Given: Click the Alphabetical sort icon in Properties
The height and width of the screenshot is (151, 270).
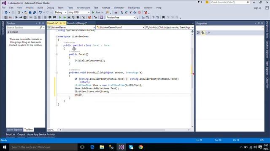Looking at the screenshot, I should tap(203, 33).
